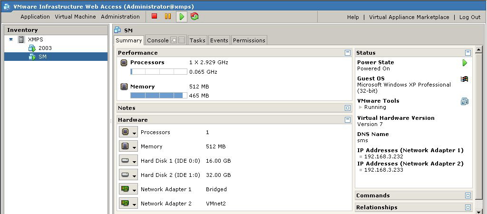Expand the Commands panel
The image size is (487, 214).
point(468,195)
